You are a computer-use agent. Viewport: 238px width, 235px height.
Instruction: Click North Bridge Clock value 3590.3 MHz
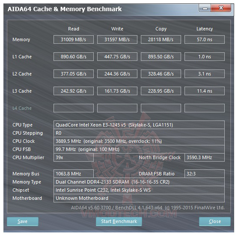click(205, 157)
